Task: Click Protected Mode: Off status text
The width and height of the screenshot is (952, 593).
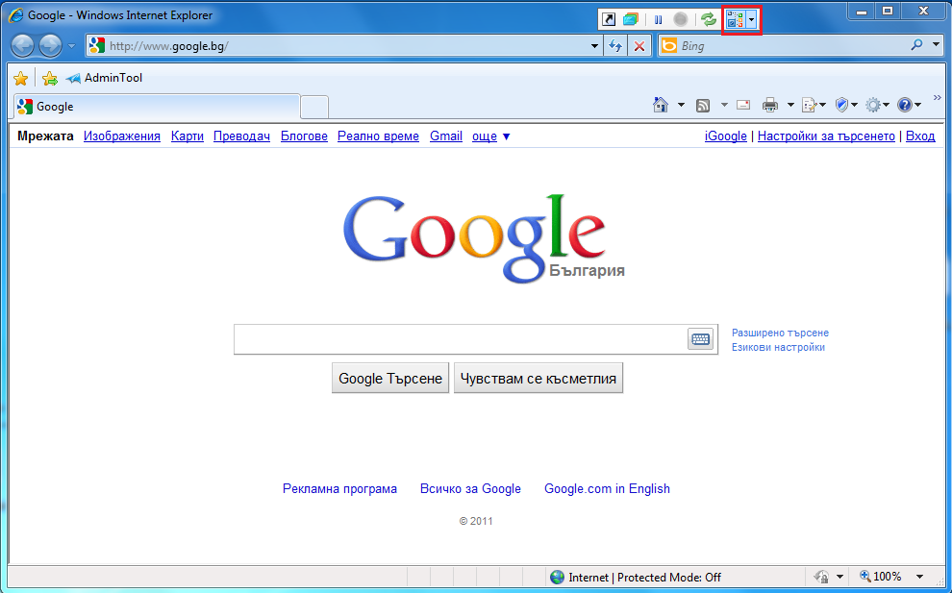Action: pos(669,578)
